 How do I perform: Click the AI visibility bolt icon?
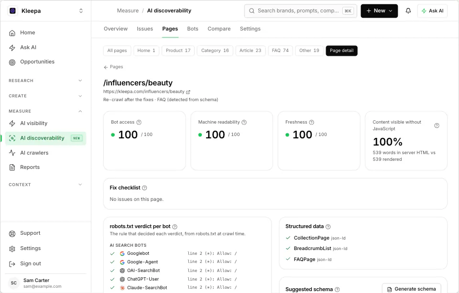pyautogui.click(x=12, y=124)
